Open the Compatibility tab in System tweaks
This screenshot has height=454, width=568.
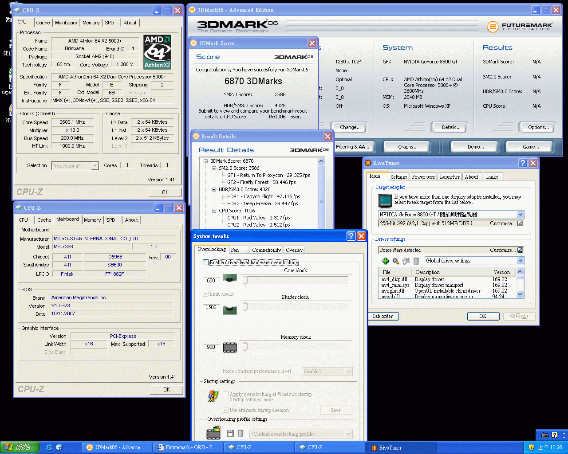pyautogui.click(x=266, y=250)
